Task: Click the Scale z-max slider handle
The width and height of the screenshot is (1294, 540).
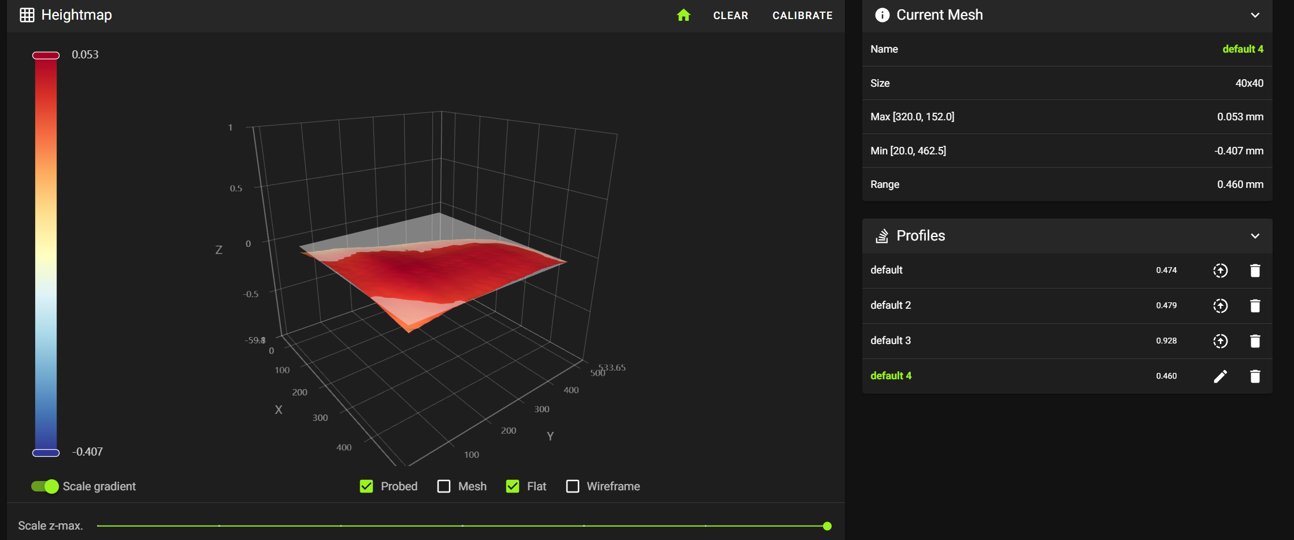Action: point(827,526)
